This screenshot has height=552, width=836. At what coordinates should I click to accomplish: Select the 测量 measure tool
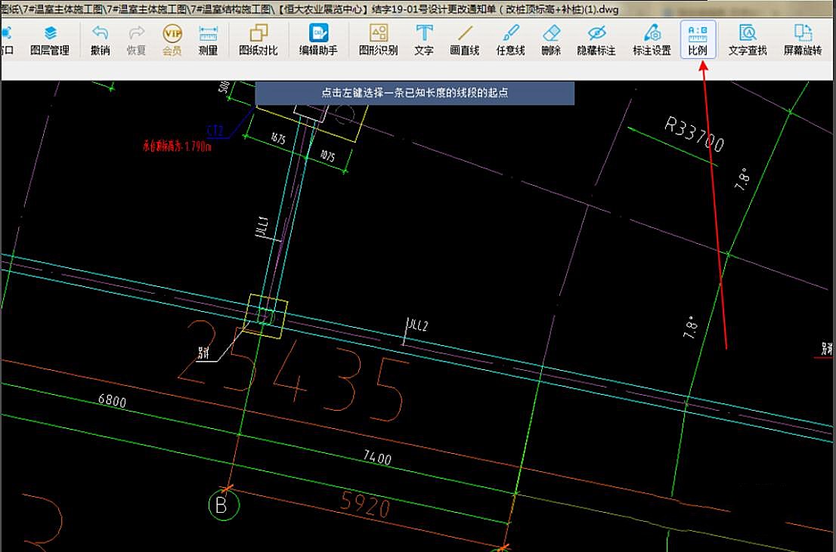click(208, 40)
